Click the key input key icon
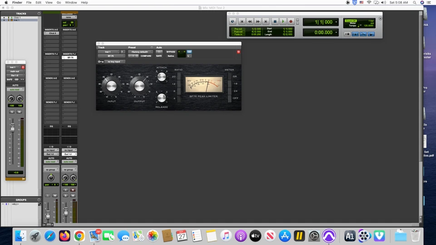The image size is (436, 245). click(x=100, y=62)
